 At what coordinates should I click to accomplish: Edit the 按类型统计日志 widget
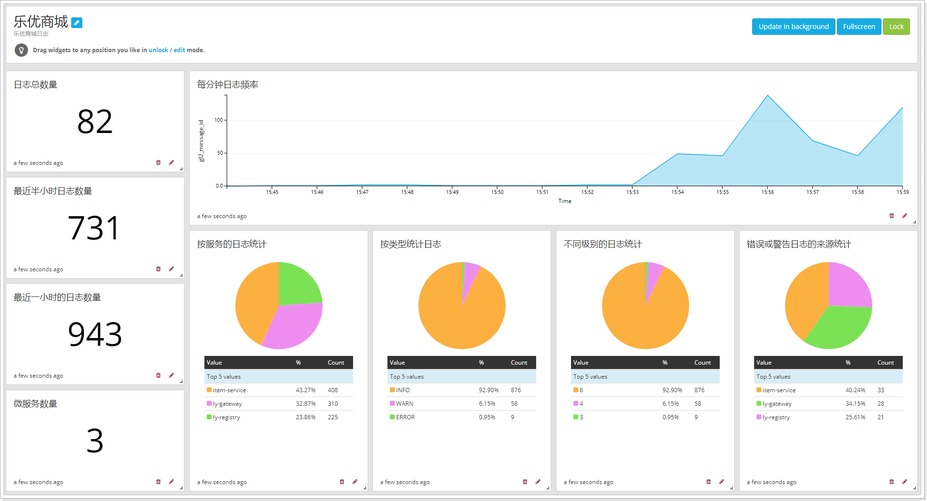(538, 482)
